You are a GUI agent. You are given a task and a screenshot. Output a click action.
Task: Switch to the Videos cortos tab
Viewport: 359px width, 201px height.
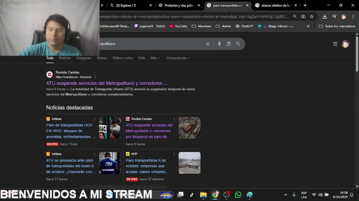(122, 58)
